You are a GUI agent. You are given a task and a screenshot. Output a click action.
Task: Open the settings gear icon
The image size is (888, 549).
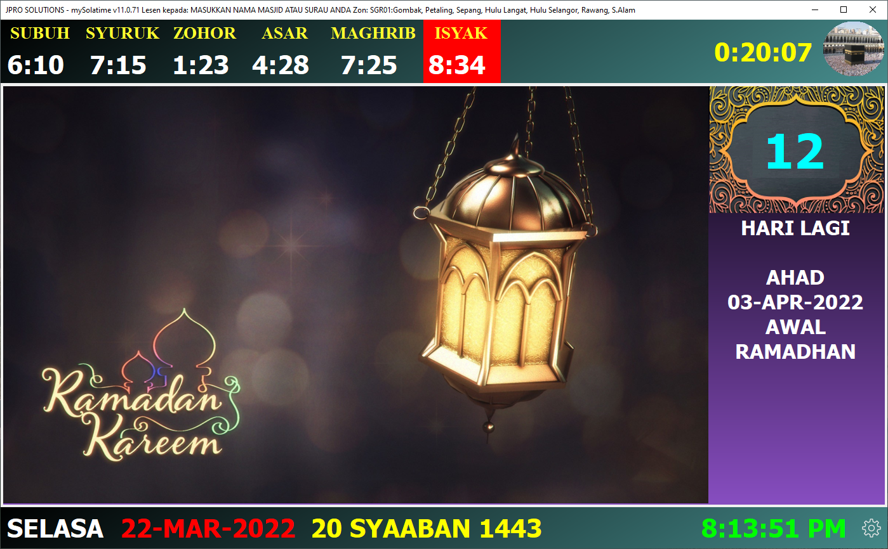tap(871, 528)
